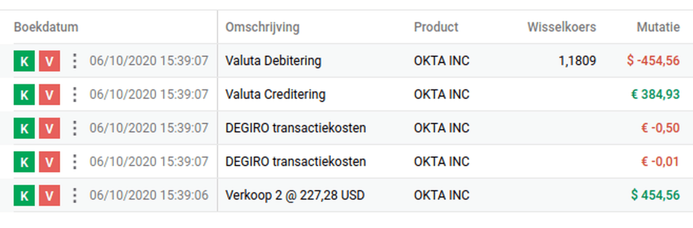Open three-dot menu for Verkoop 2 row
The height and width of the screenshot is (228, 693).
74,195
